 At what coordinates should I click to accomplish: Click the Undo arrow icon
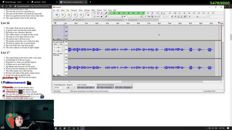coord(163,17)
